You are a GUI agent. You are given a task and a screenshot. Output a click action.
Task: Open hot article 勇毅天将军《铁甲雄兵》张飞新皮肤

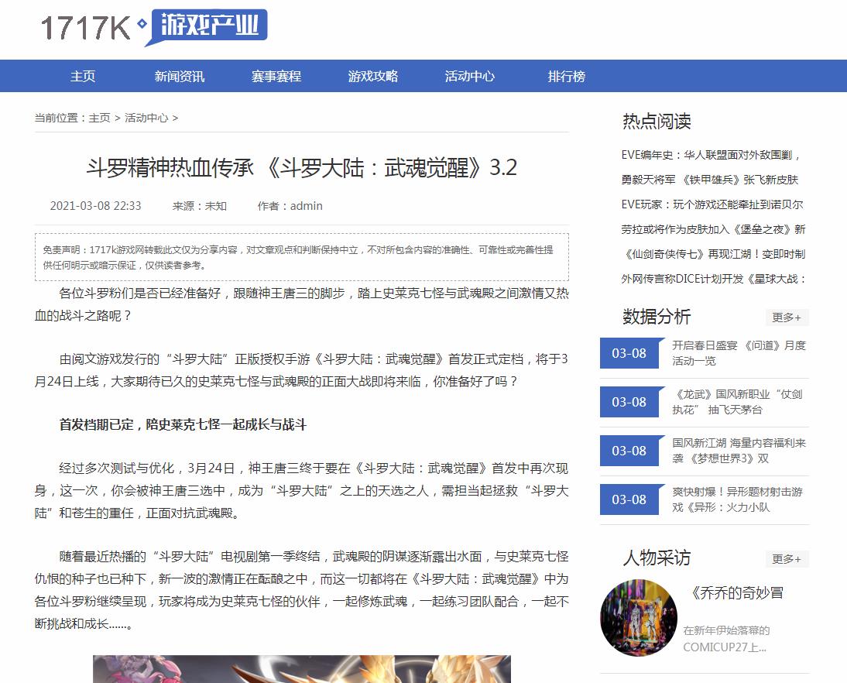click(x=709, y=180)
